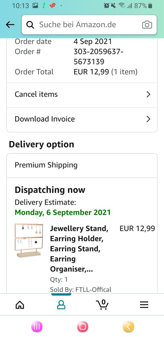Select the Download Invoice option
The height and width of the screenshot is (337, 164).
point(45,119)
